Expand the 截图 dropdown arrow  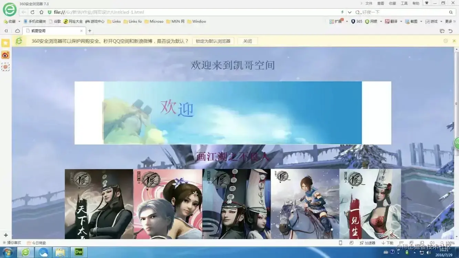click(x=421, y=21)
